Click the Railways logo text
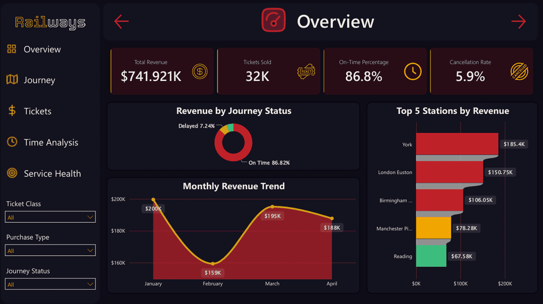 50,22
